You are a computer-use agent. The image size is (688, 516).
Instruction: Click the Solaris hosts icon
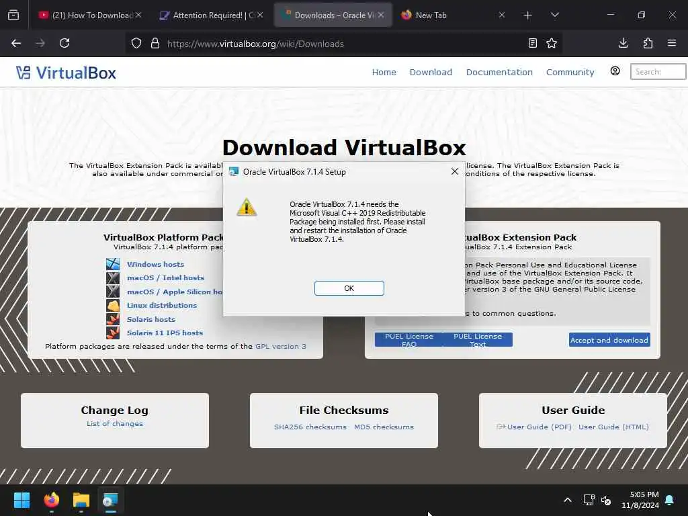tap(113, 319)
